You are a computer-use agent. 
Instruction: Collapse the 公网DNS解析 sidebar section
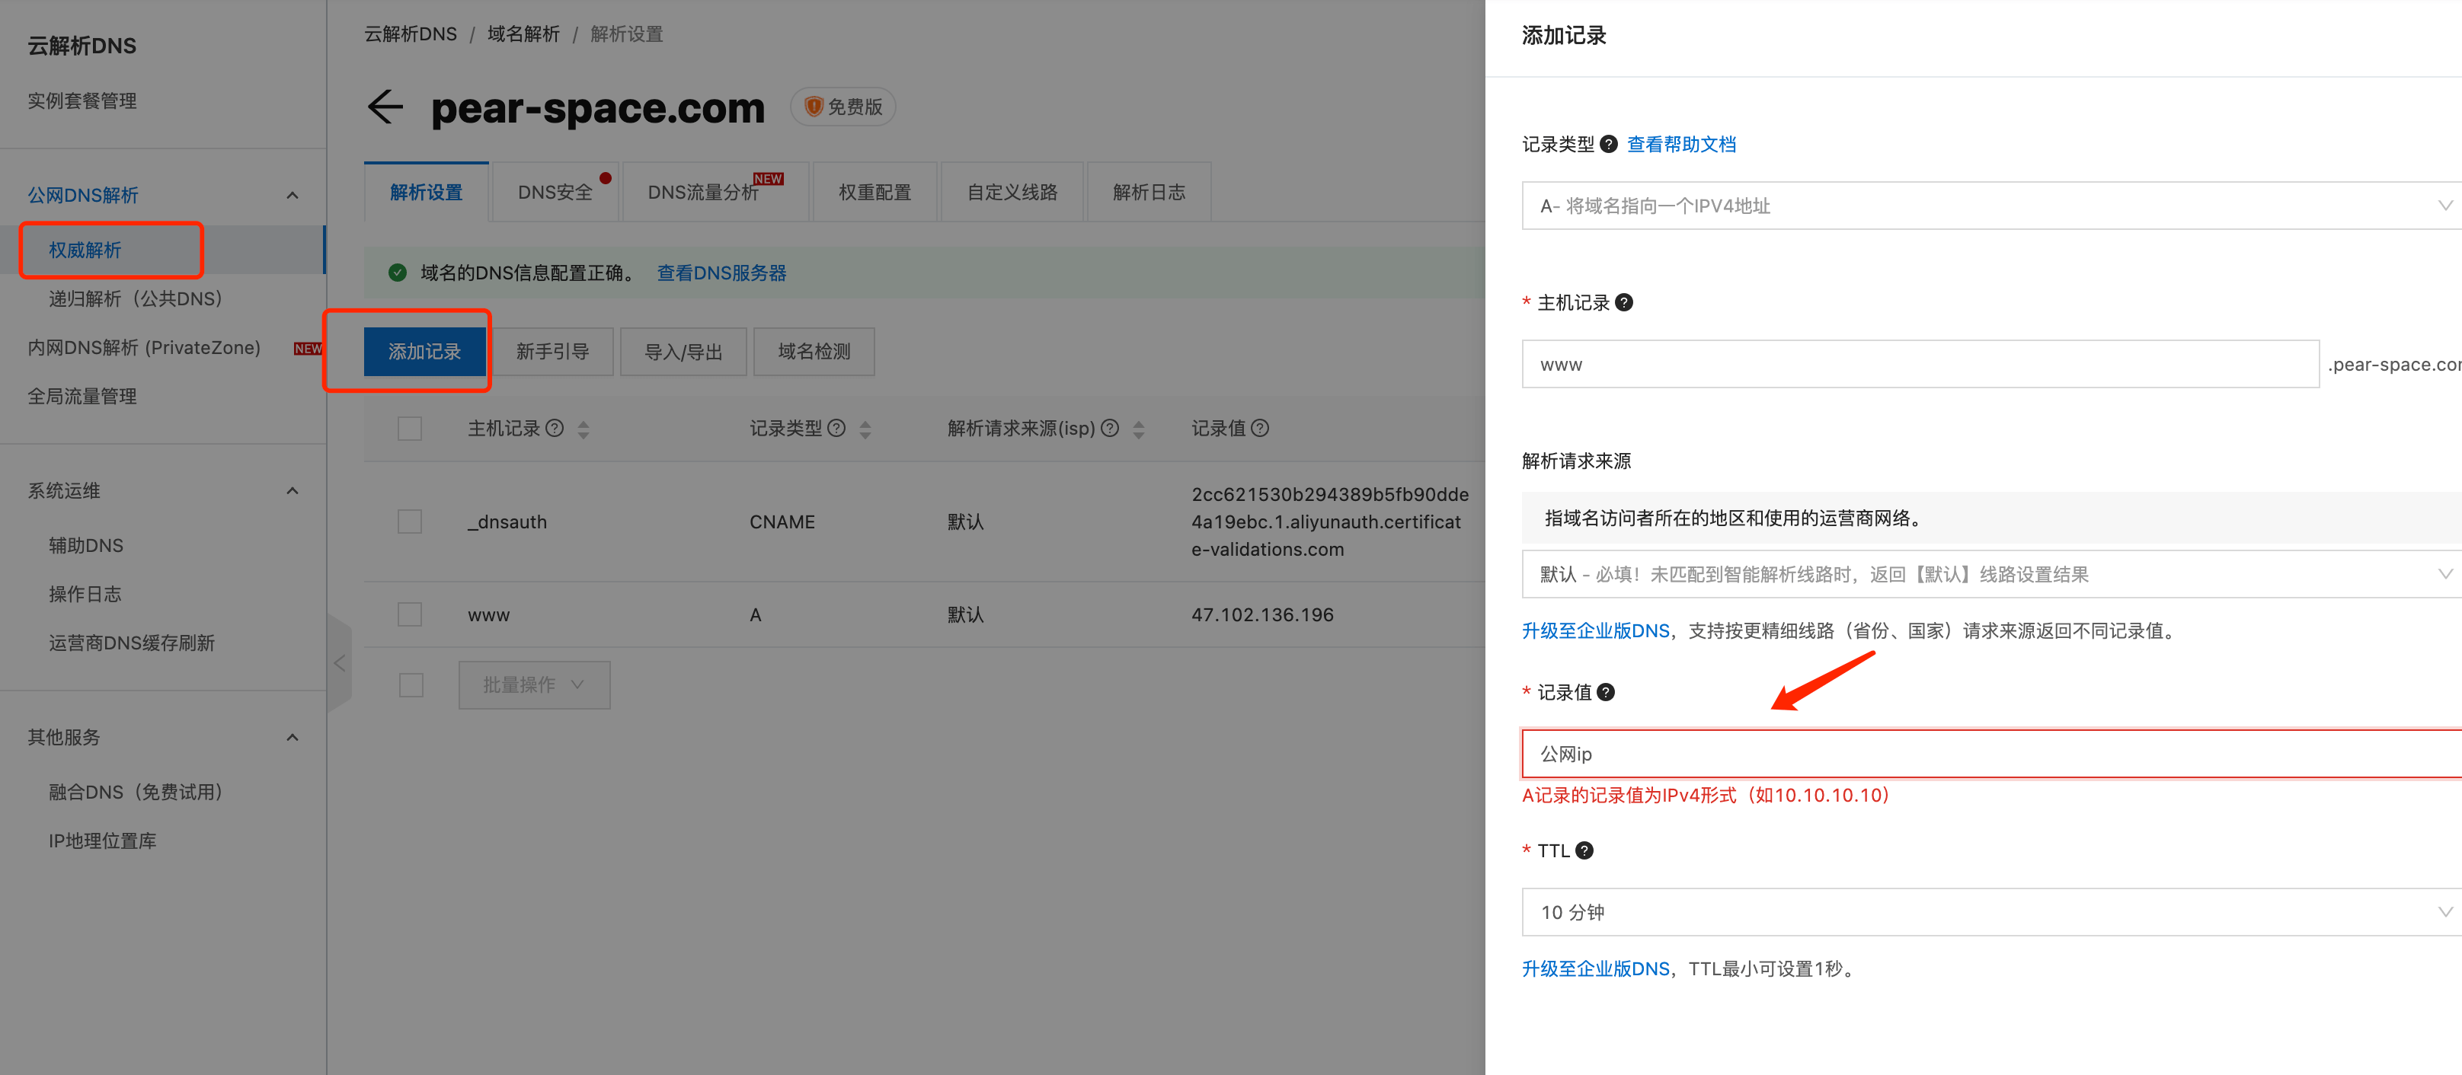[x=293, y=196]
